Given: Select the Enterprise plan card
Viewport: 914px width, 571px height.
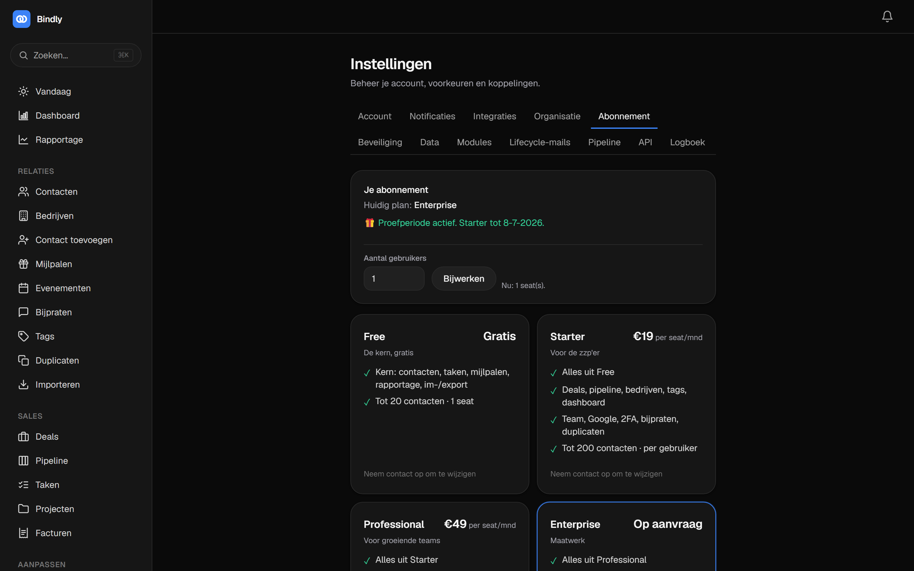Looking at the screenshot, I should point(626,536).
